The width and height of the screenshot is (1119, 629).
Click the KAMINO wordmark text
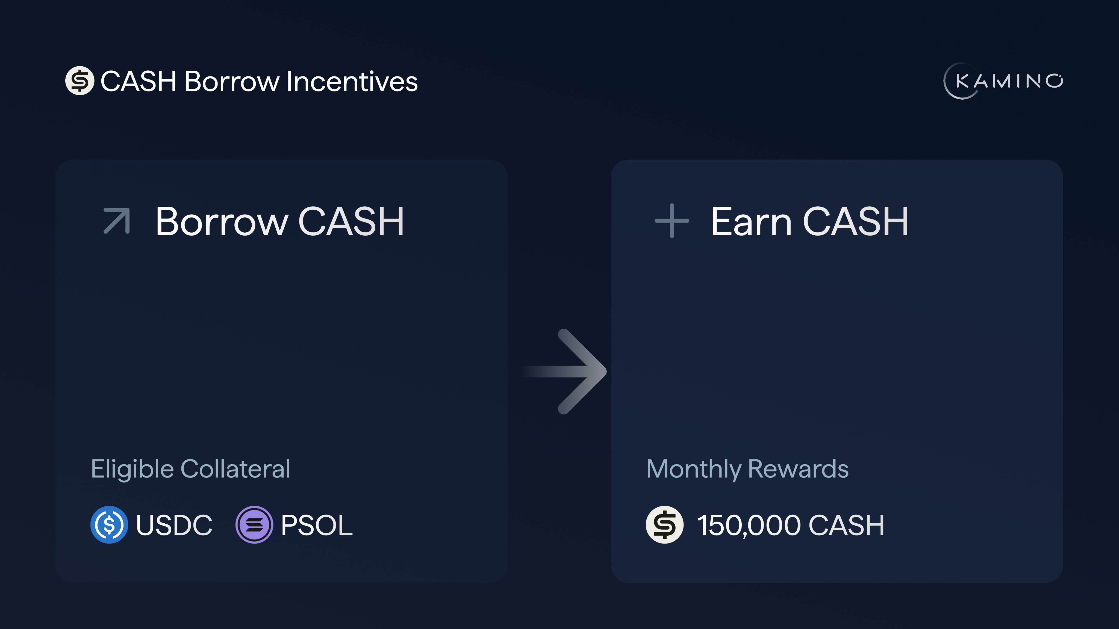(1009, 81)
